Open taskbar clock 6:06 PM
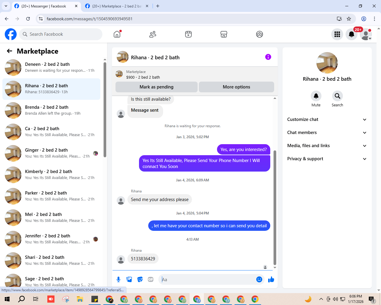This screenshot has width=381, height=305. (356, 299)
